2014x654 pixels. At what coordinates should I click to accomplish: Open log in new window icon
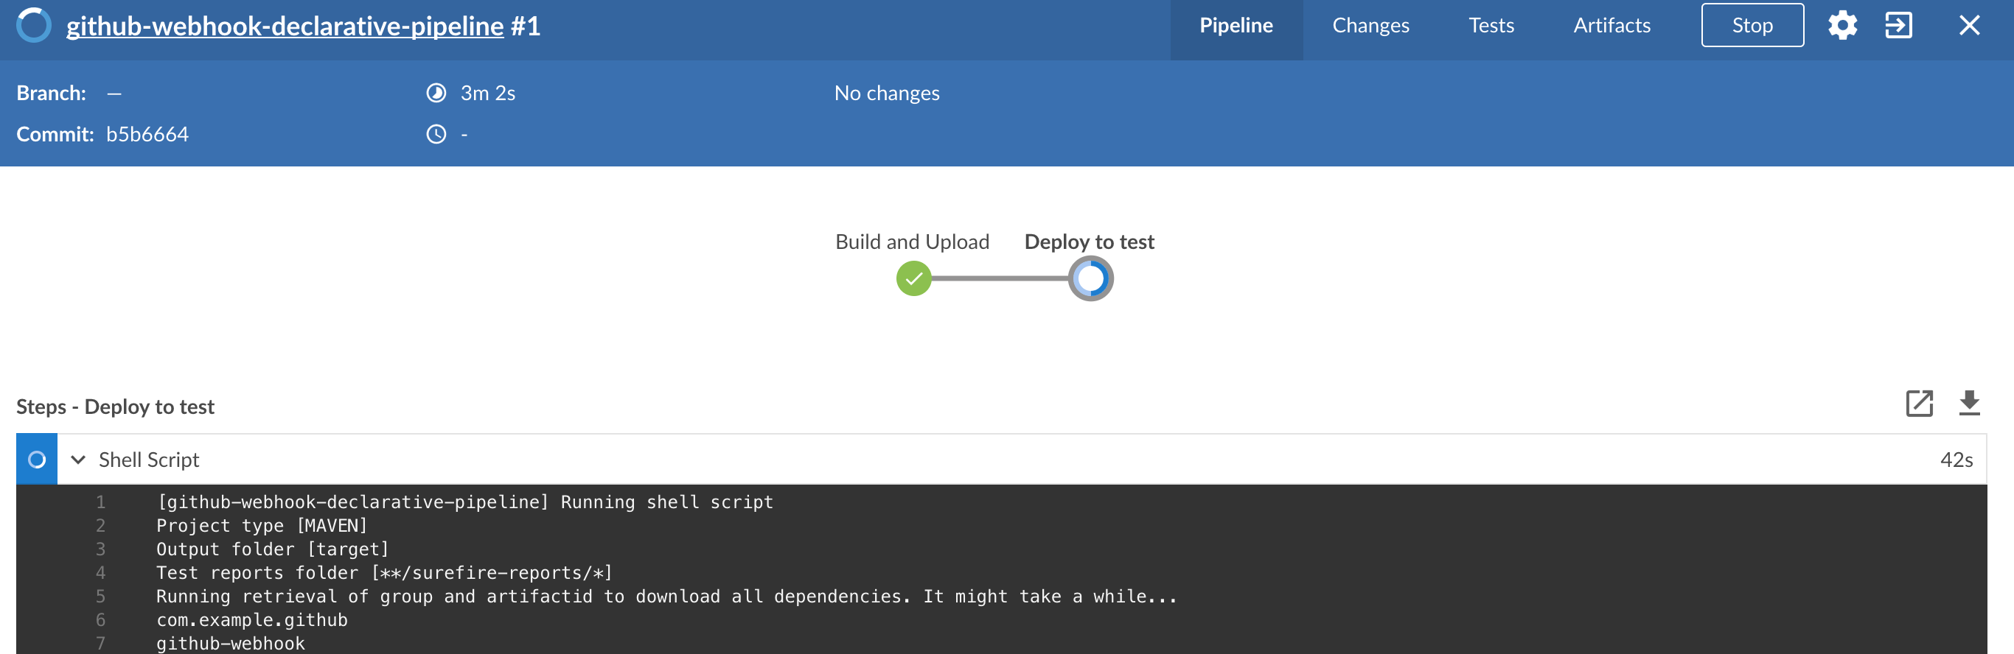pyautogui.click(x=1919, y=403)
